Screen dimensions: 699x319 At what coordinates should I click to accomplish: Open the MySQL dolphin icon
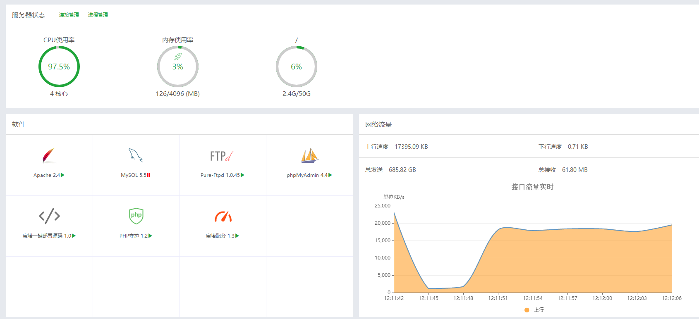pyautogui.click(x=136, y=155)
